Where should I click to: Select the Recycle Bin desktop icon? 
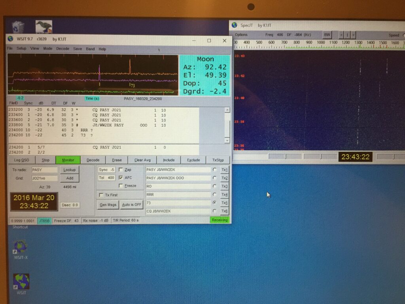18,27
